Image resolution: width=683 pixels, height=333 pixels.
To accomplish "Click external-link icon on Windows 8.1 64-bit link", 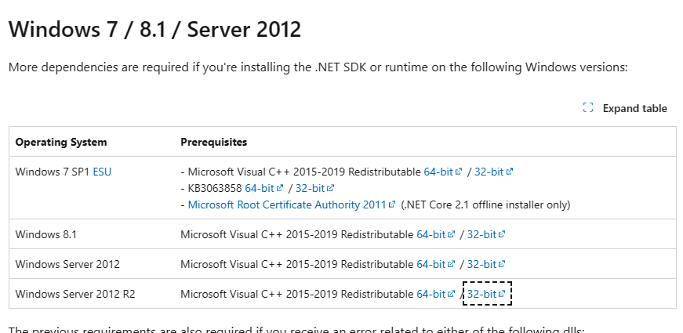I will coord(451,234).
